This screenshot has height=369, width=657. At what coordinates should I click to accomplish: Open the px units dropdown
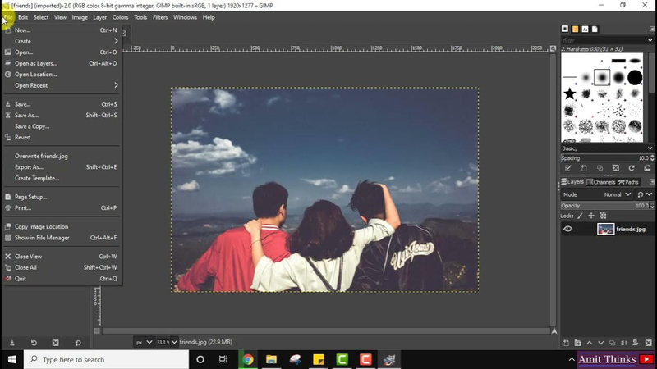(x=144, y=342)
